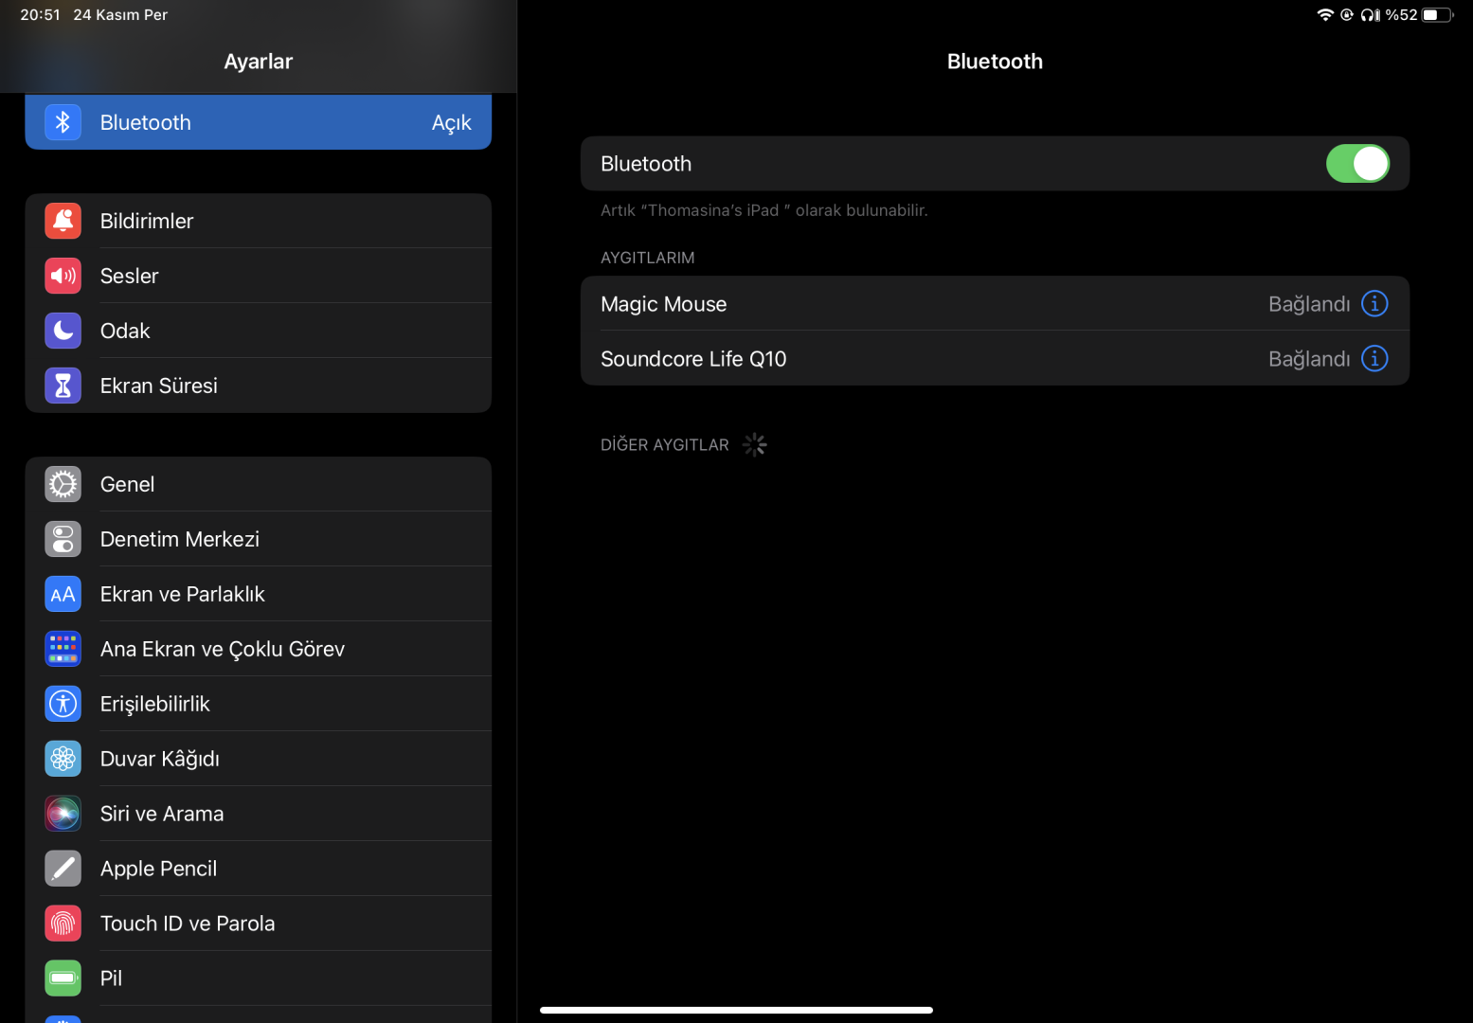This screenshot has width=1473, height=1023.
Task: Open Denetim Merkezi settings
Action: point(259,539)
